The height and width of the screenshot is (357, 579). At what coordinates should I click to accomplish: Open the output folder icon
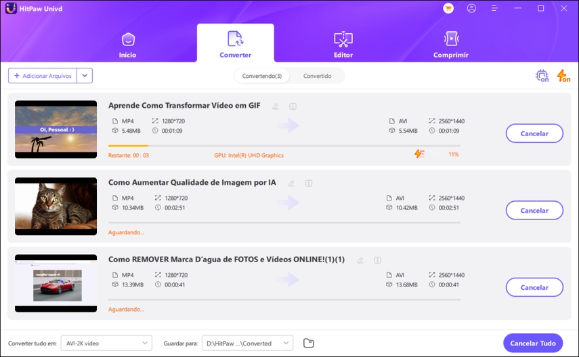point(309,343)
